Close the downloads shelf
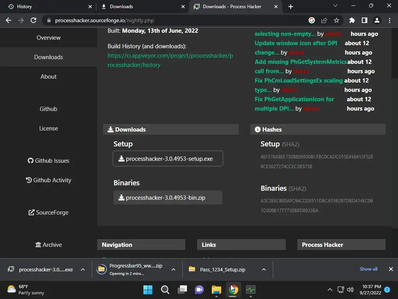Viewport: 398px width, 299px height. click(391, 269)
